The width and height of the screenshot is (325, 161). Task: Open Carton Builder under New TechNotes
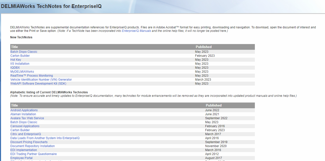point(20,56)
